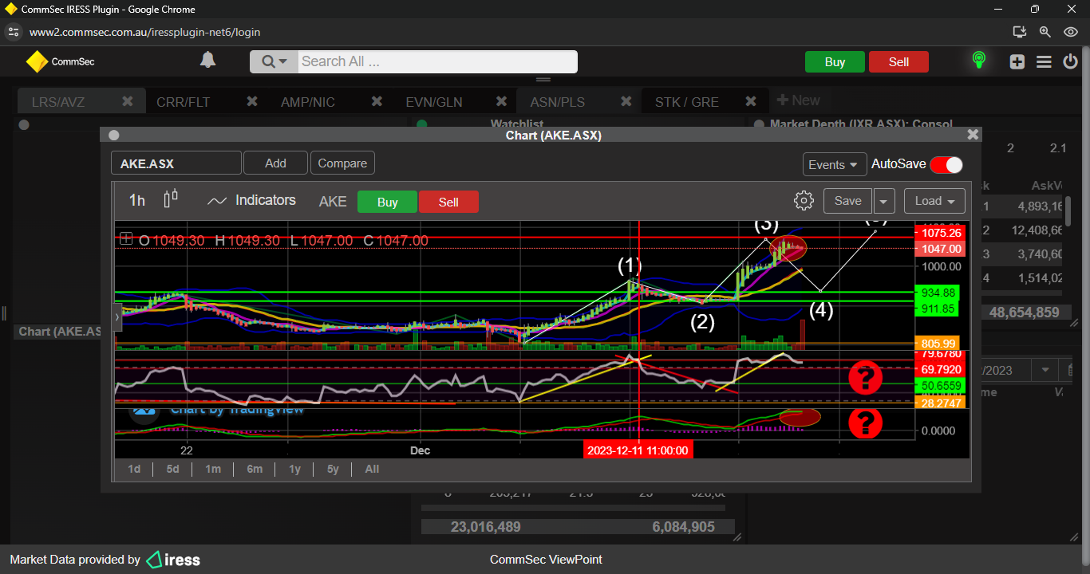1090x574 pixels.
Task: Select the 6m time range
Action: pos(255,469)
